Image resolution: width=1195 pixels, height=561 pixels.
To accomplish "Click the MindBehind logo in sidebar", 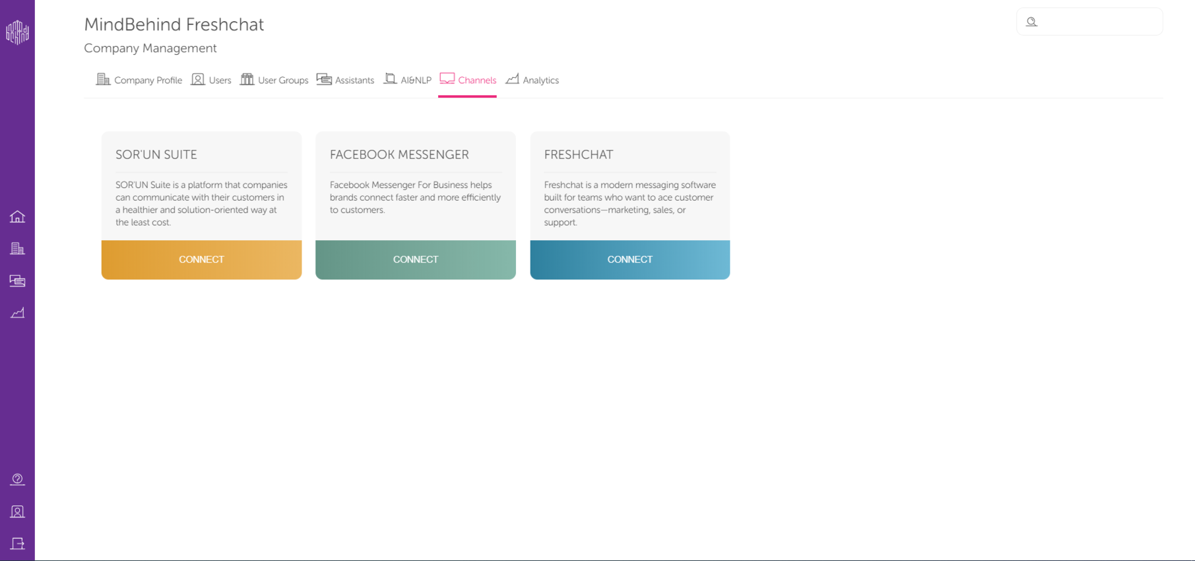I will [17, 32].
